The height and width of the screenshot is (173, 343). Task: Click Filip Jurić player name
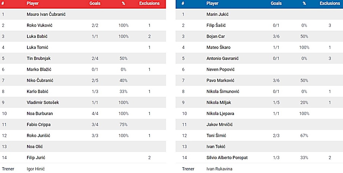click(x=36, y=157)
